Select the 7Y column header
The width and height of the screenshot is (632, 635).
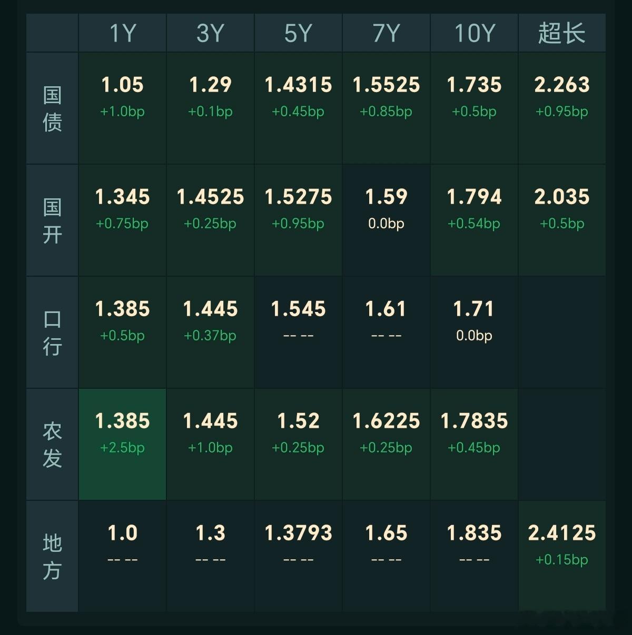click(x=386, y=33)
